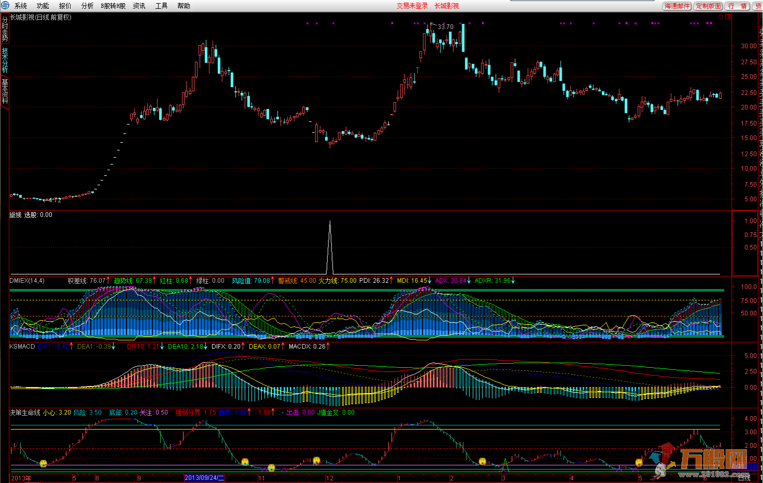
Task: Click the 定制版面 button
Action: click(709, 6)
